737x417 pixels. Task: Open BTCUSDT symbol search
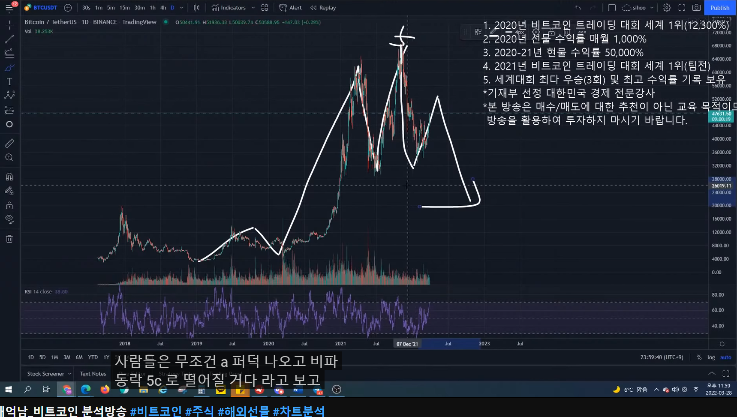pos(41,8)
